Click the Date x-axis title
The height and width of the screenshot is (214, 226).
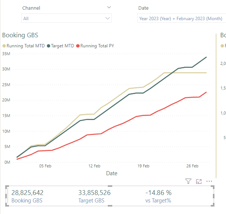(112, 173)
